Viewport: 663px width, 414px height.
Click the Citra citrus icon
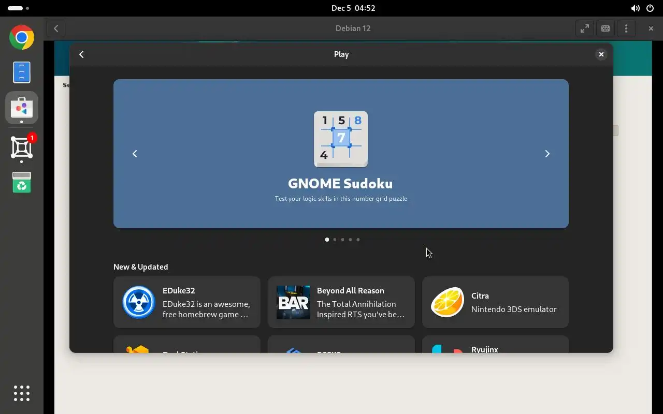448,302
